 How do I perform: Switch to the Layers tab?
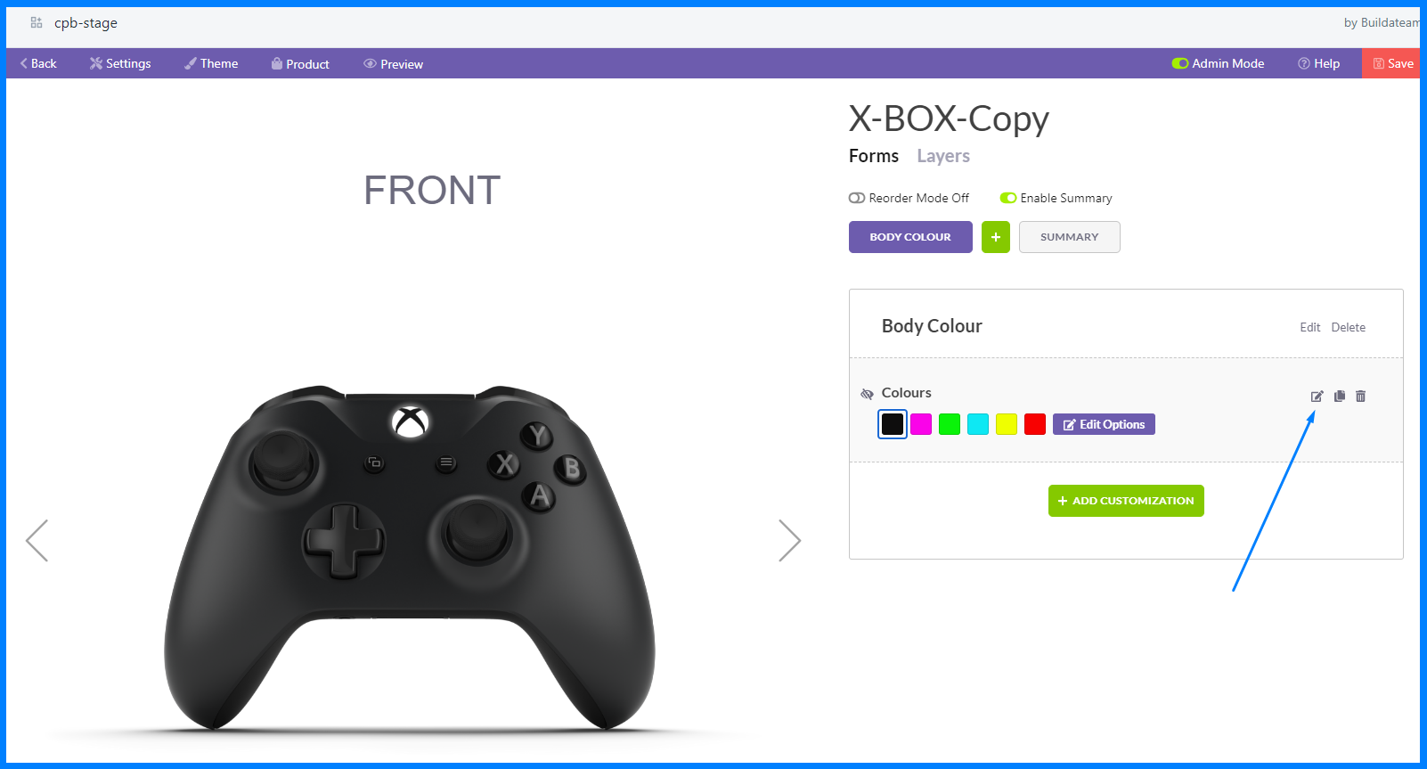point(943,156)
